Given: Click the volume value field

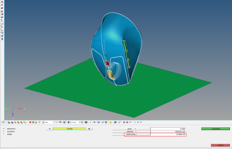Looking at the screenshot, I should (168, 132).
